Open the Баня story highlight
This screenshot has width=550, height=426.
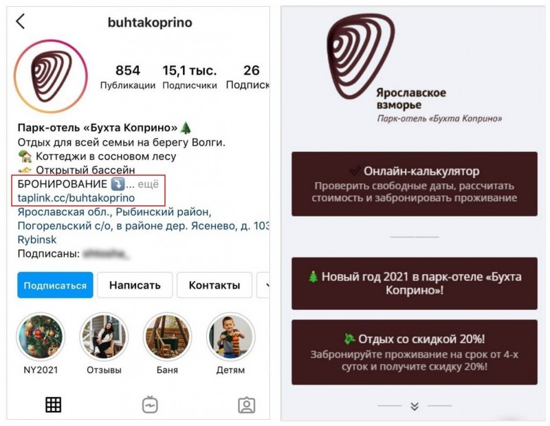tap(167, 337)
